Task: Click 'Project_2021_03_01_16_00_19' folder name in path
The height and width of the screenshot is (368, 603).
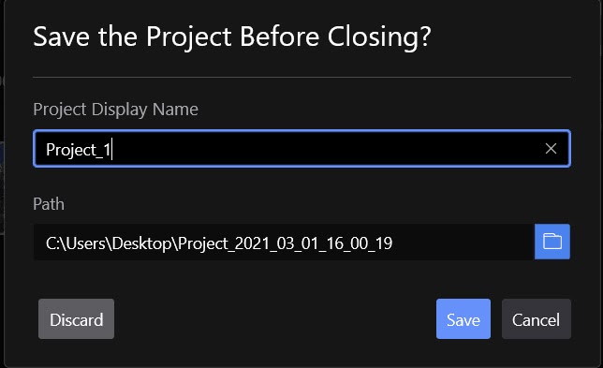Action: click(x=285, y=243)
